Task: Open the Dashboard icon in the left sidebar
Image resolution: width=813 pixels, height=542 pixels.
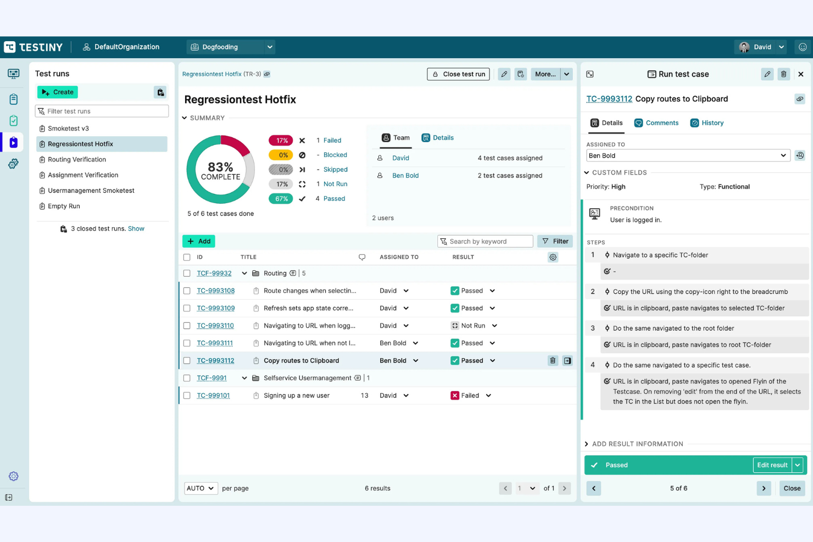Action: pos(13,74)
